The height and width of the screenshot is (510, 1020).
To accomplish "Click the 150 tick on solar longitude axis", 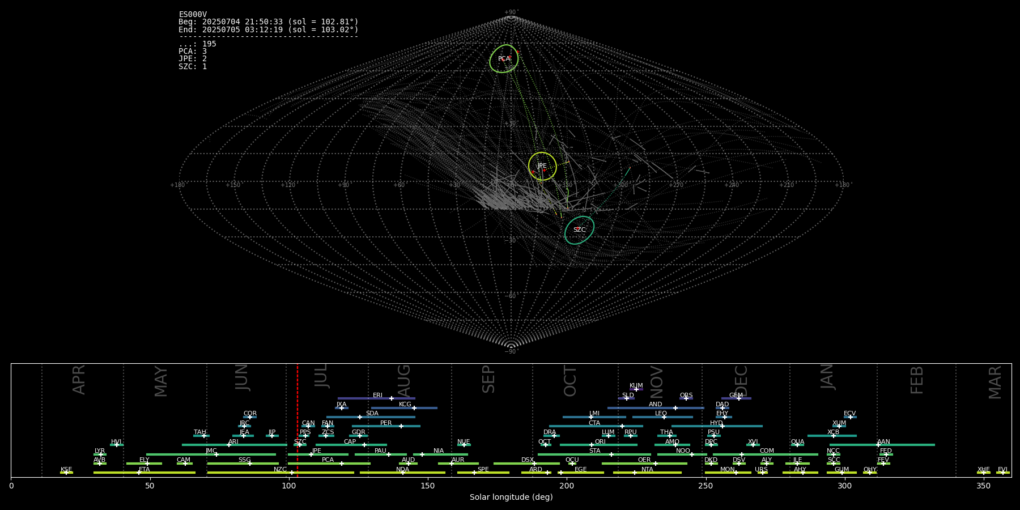I will pos(428,486).
